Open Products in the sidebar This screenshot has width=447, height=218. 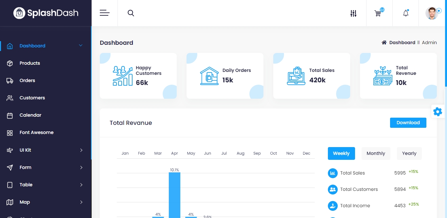click(x=29, y=63)
